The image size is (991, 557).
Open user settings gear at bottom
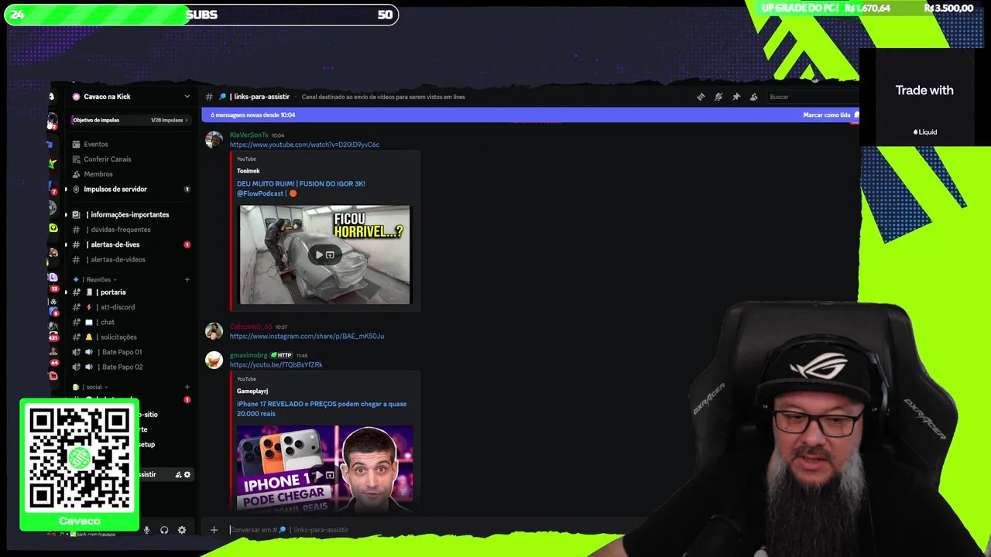click(x=182, y=530)
